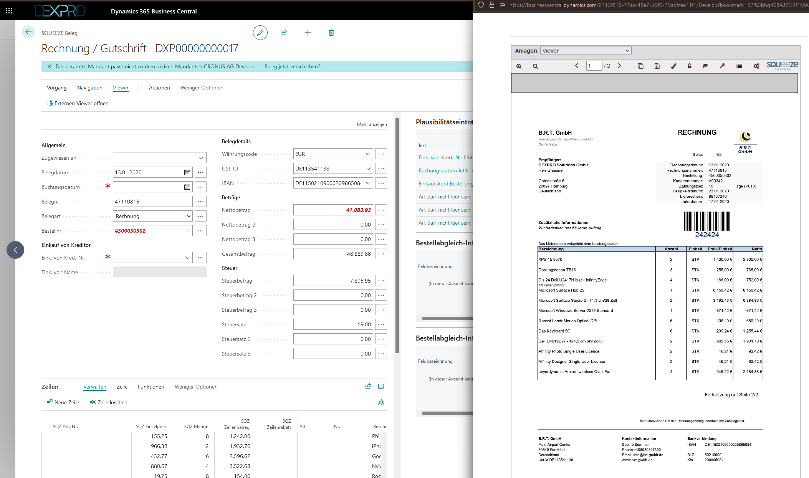
Task: Click the unlocked padlock viewer icon
Action: pyautogui.click(x=690, y=66)
